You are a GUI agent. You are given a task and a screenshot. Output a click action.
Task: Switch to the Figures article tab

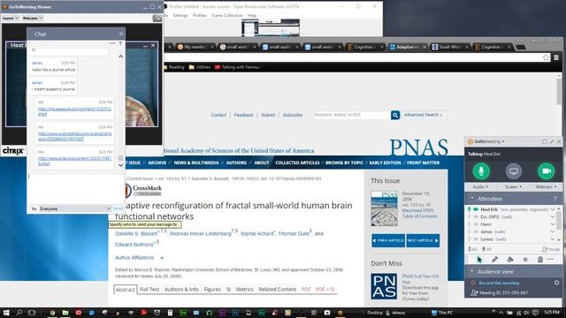[212, 290]
